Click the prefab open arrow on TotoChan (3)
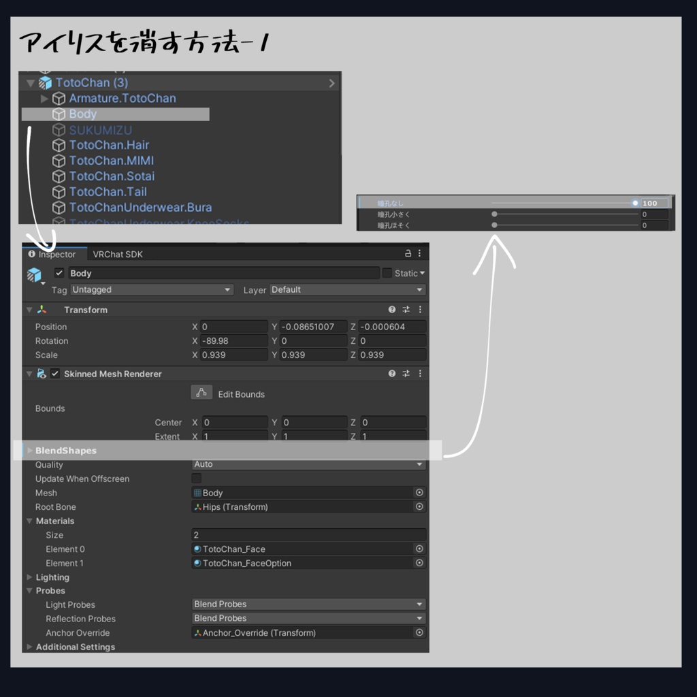 (331, 82)
